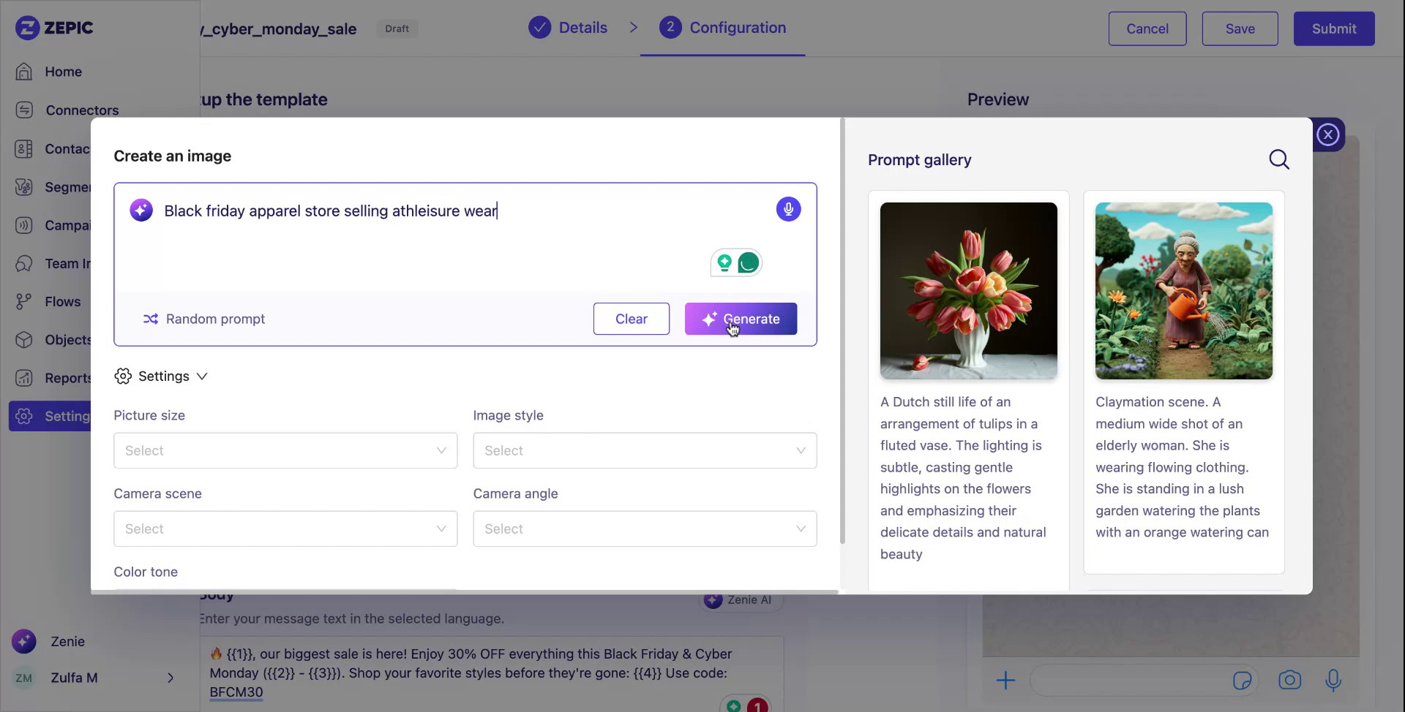The width and height of the screenshot is (1405, 712).
Task: Expand Zulfa M account menu
Action: click(170, 678)
